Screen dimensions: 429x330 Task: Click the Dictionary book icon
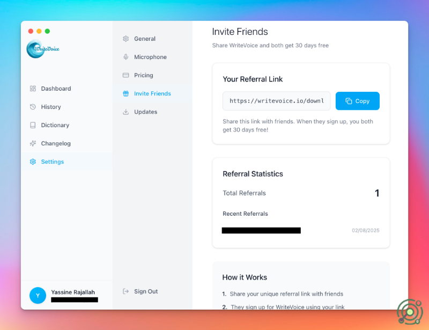pyautogui.click(x=33, y=125)
